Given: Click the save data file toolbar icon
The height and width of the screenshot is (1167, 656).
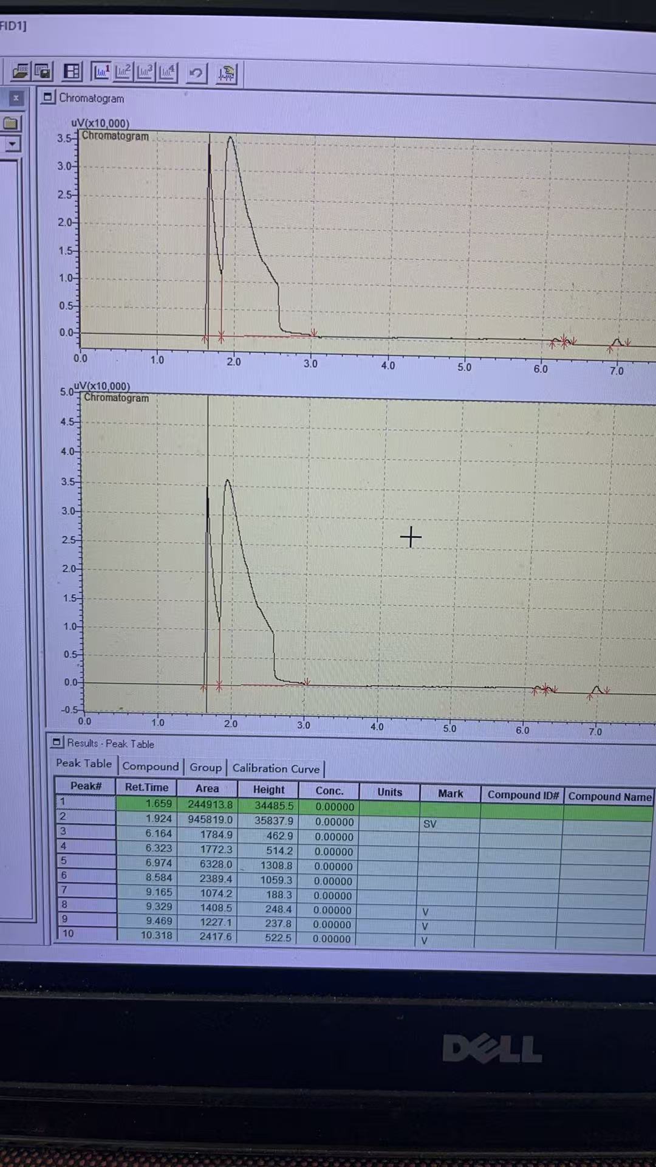Looking at the screenshot, I should click(43, 72).
